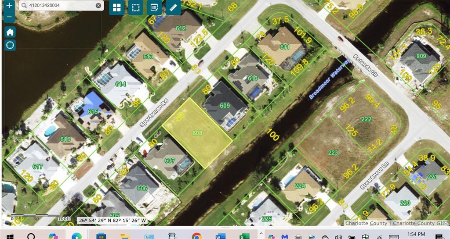Click on parcel 614 on Sportsman Rd
The width and height of the screenshot is (450, 239).
coord(120,84)
